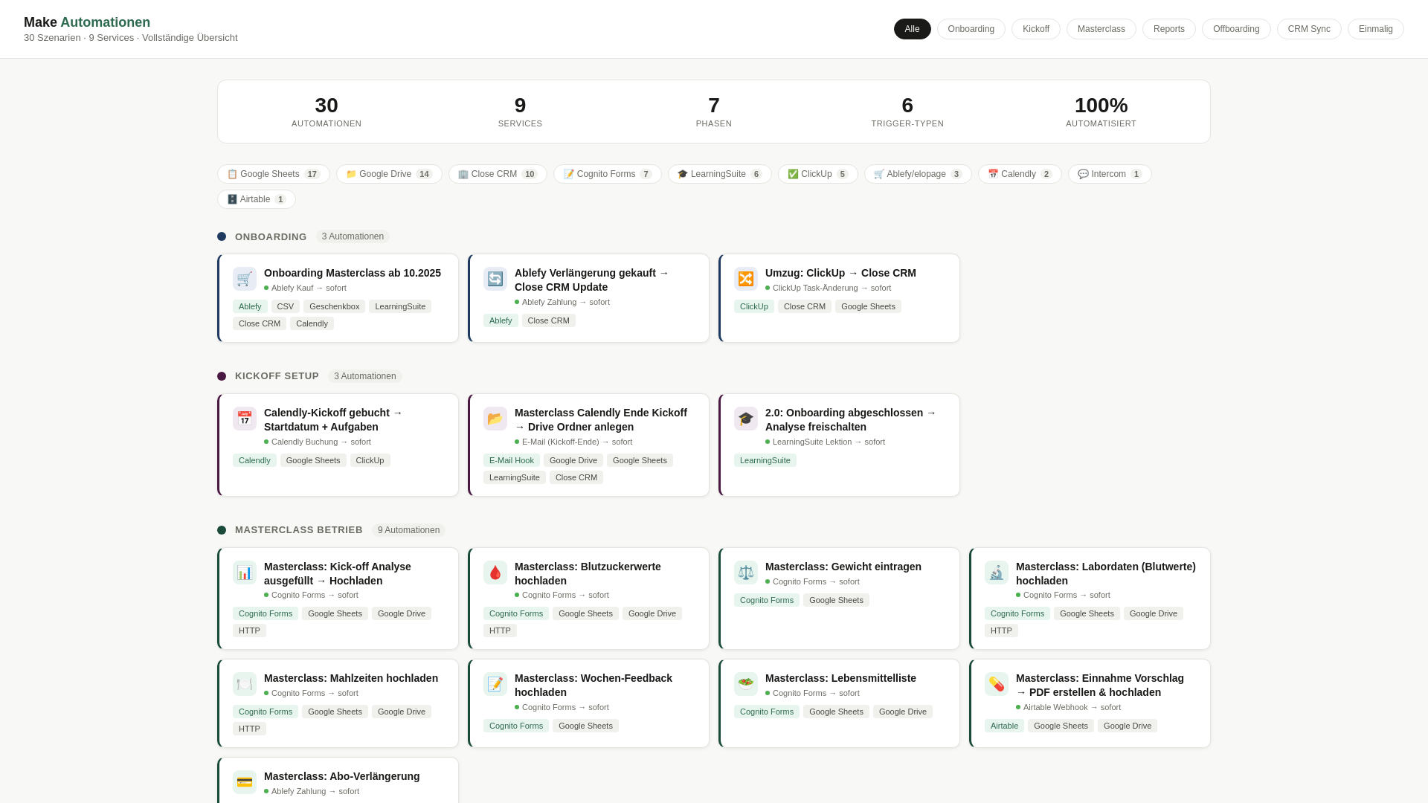Click the folder icon on Masterclass Calendly Ende card
Image resolution: width=1428 pixels, height=803 pixels.
495,419
